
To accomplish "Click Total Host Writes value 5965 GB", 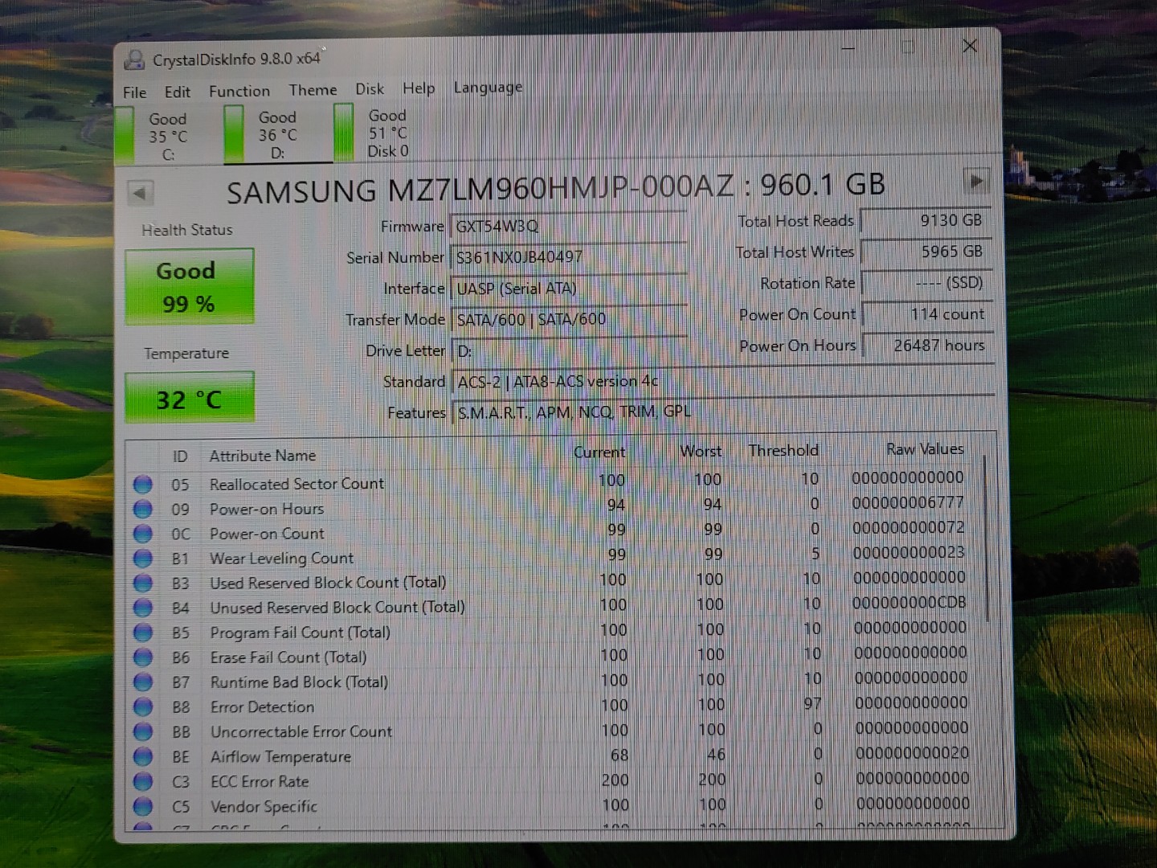I will pyautogui.click(x=926, y=252).
